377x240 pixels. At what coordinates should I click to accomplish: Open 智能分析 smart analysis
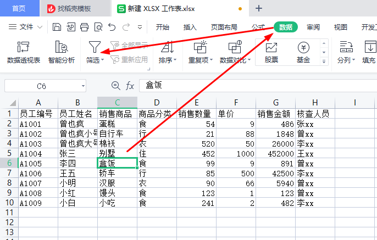click(62, 52)
